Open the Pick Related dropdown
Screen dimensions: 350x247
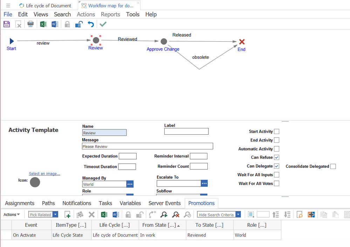pyautogui.click(x=55, y=215)
